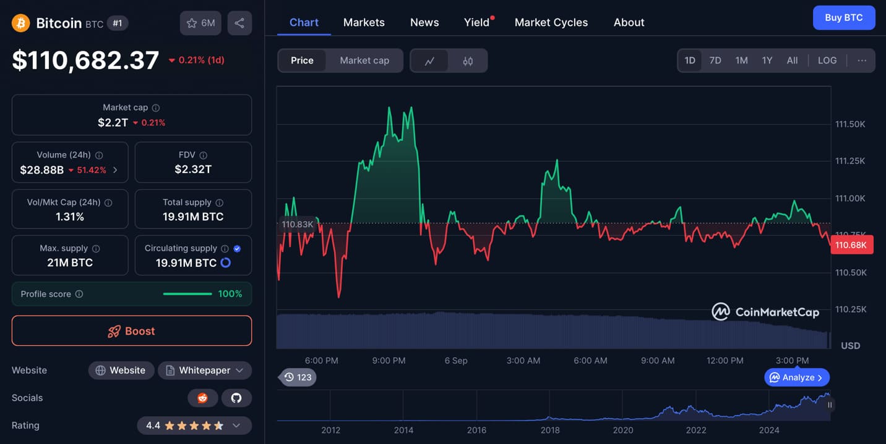Set chart range to 7D
Screen dimensions: 886x444
coord(715,61)
